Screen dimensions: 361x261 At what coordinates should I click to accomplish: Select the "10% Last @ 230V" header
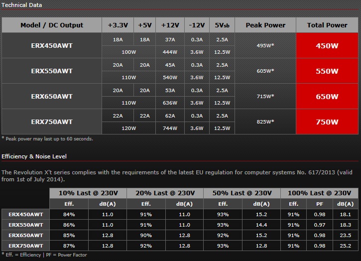tap(88, 193)
